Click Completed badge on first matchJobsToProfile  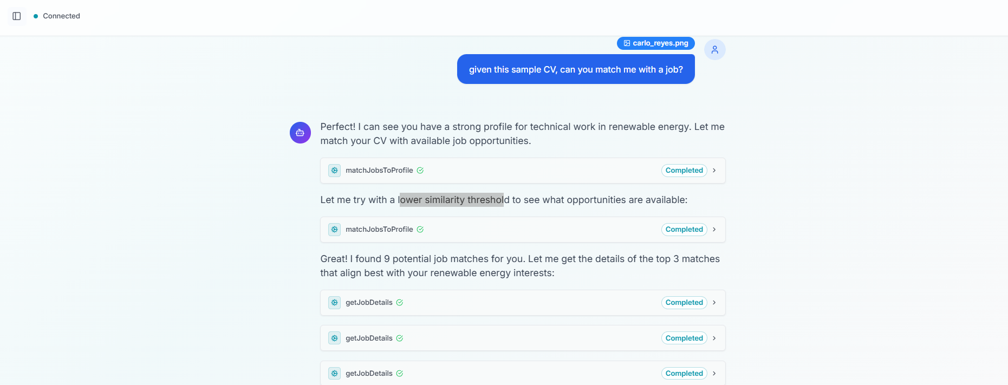click(x=684, y=171)
